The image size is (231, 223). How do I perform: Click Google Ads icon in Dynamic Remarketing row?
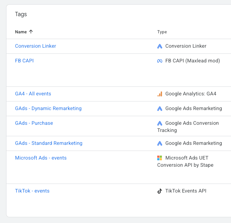[x=160, y=109]
